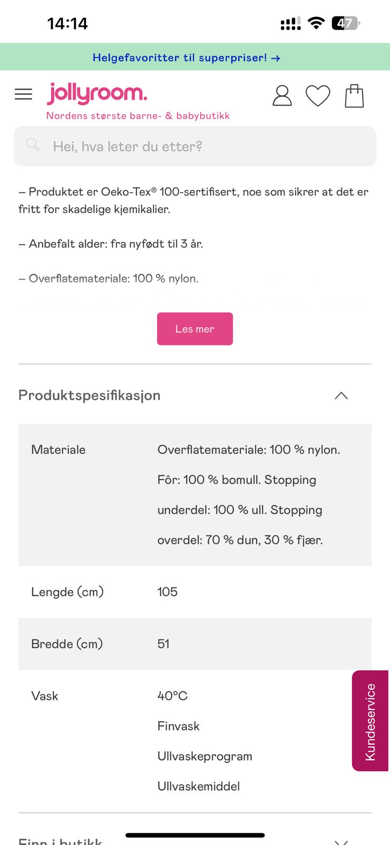Open the shopping bag cart
The height and width of the screenshot is (845, 390).
(x=354, y=96)
